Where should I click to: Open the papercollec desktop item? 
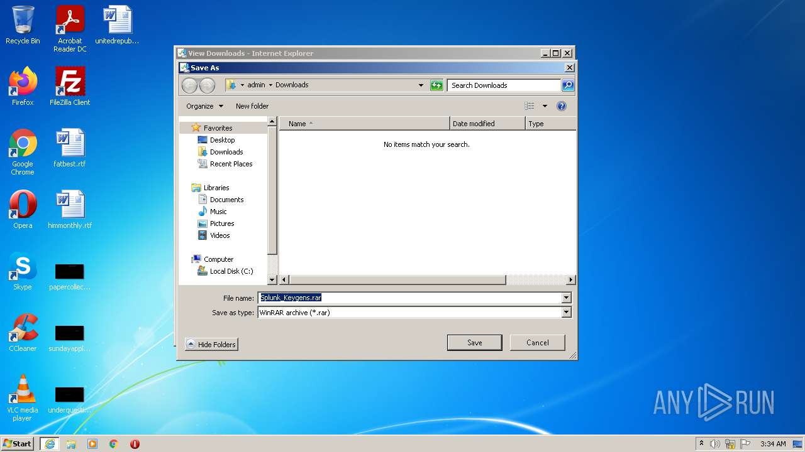click(x=70, y=276)
